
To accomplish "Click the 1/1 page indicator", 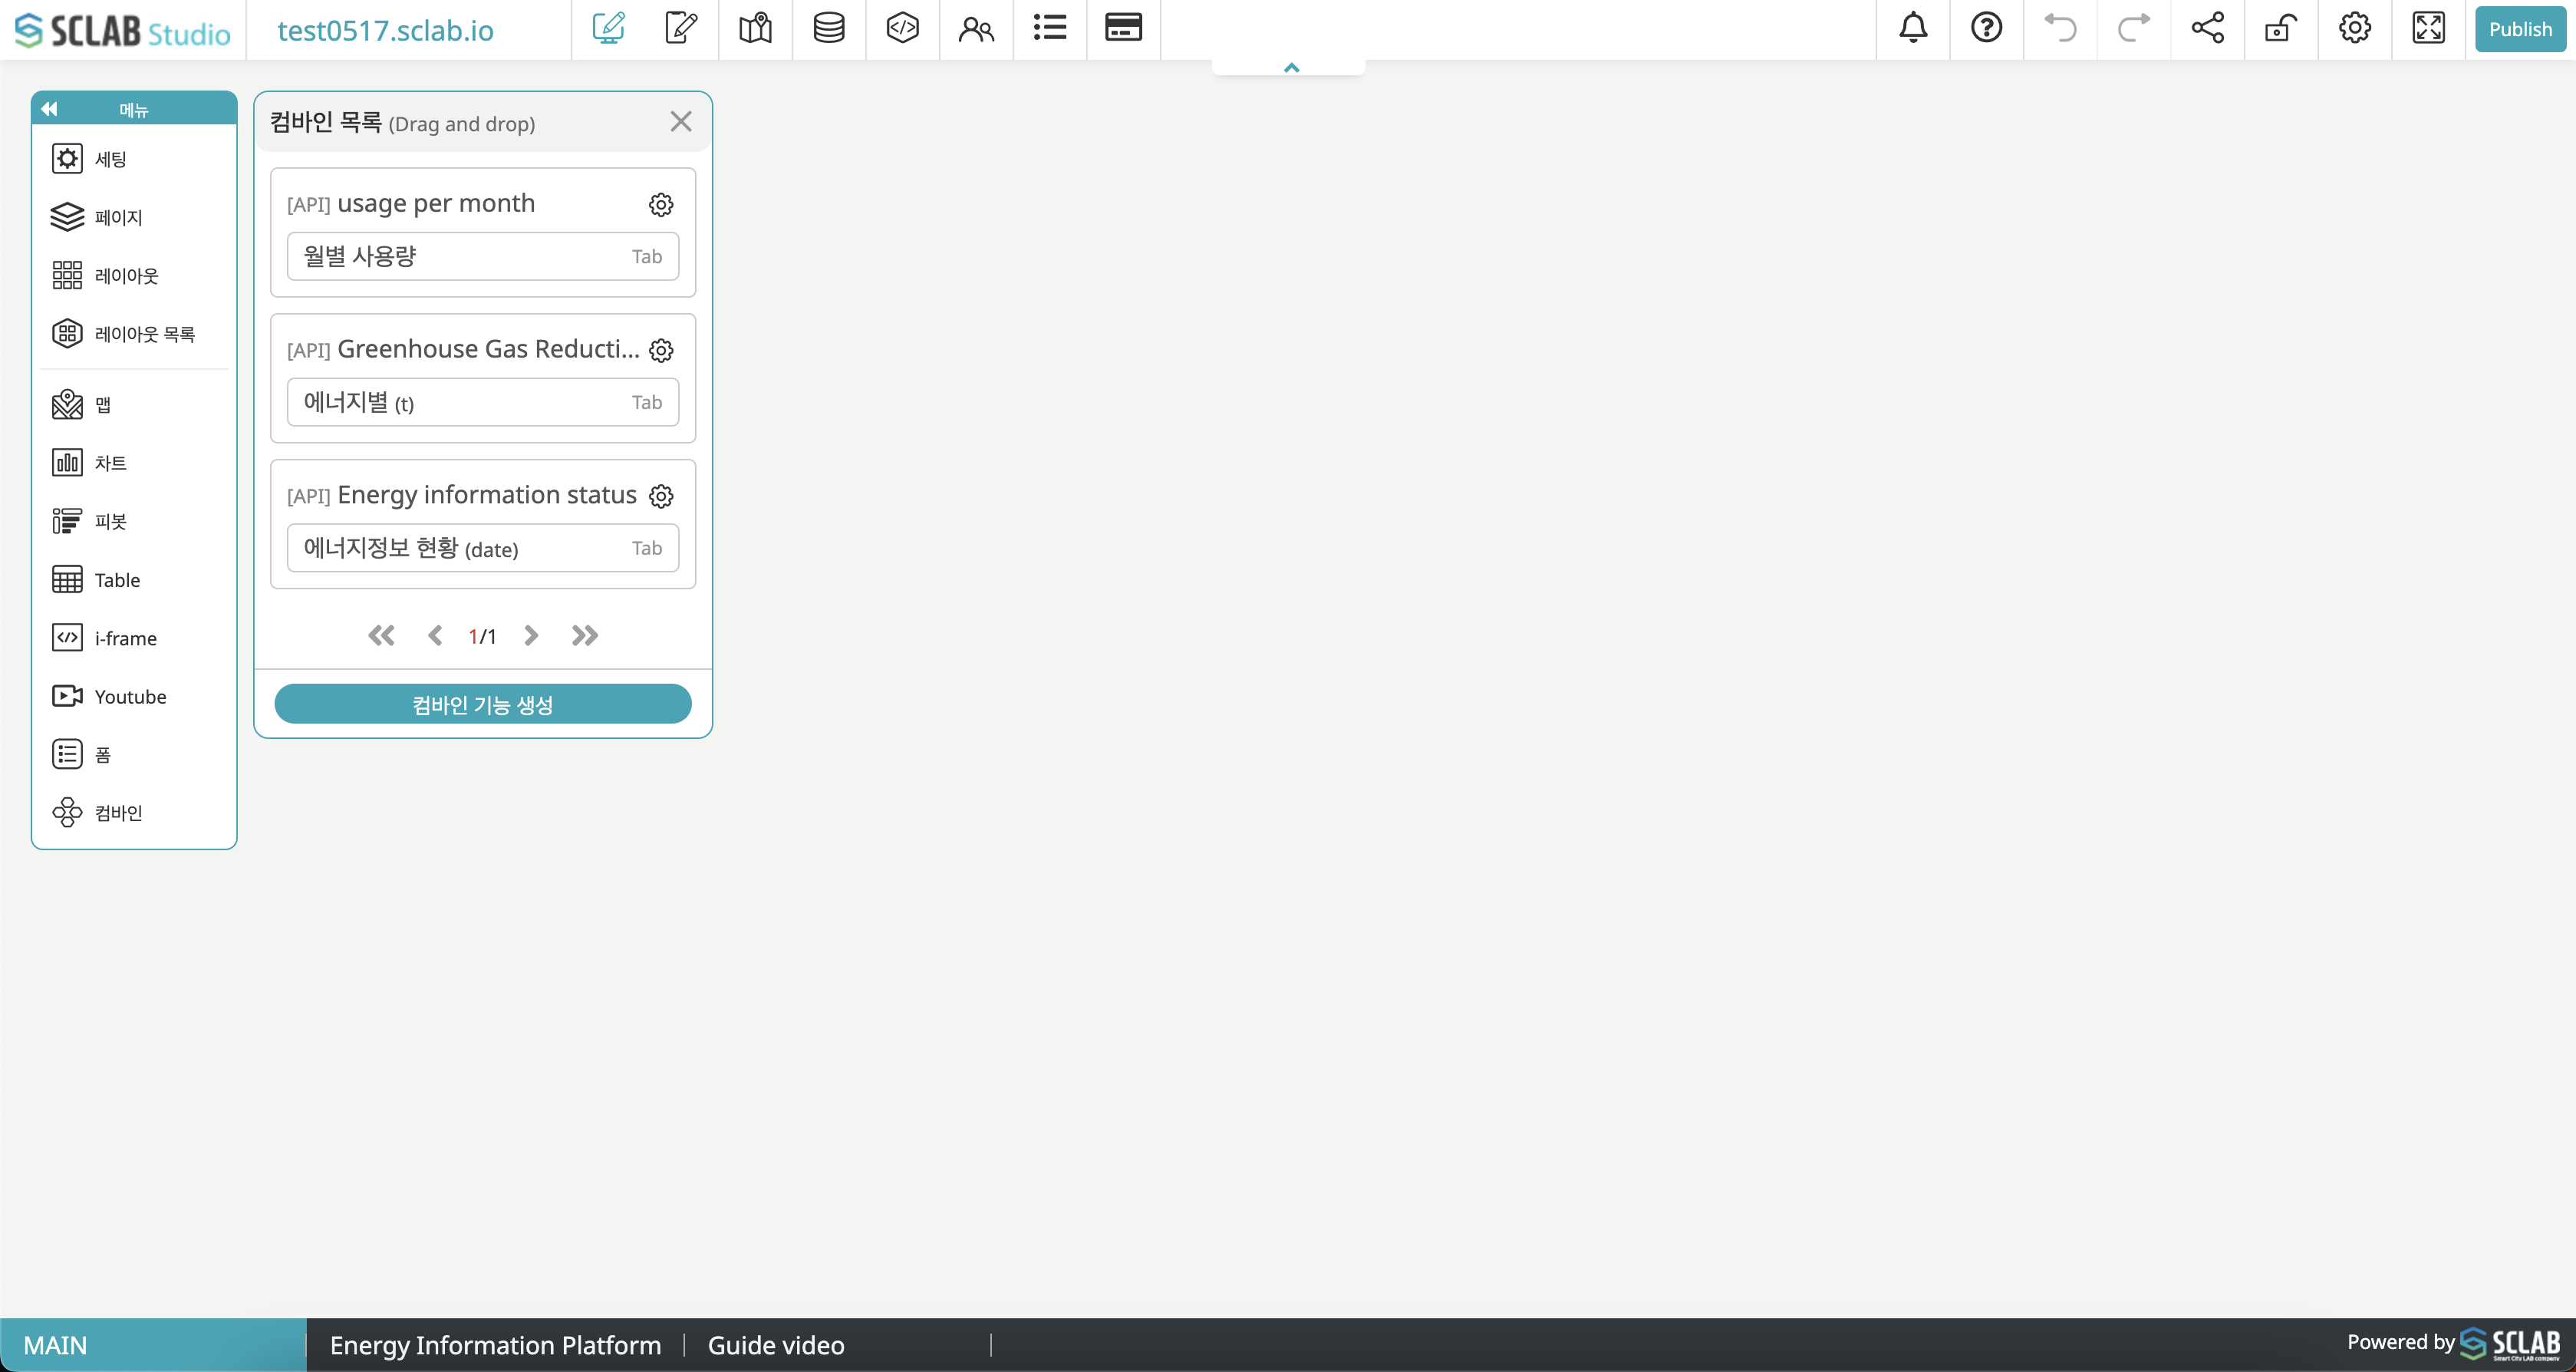I will coord(483,637).
